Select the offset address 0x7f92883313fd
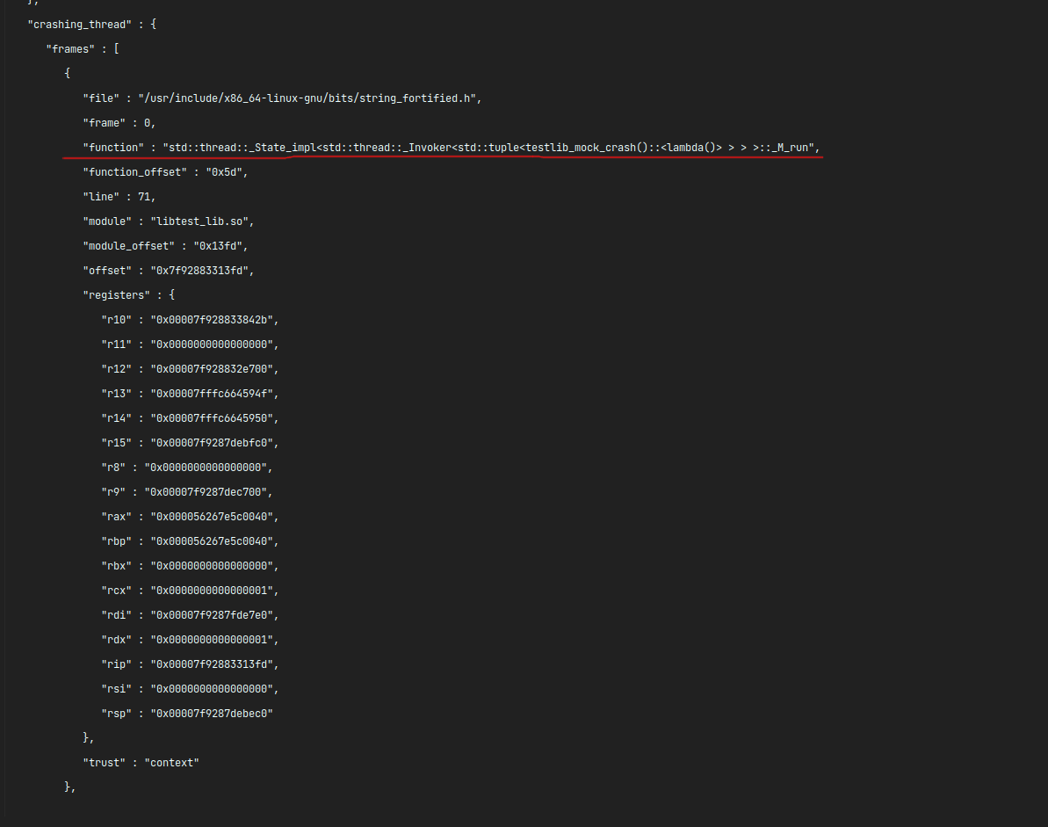 coord(202,270)
